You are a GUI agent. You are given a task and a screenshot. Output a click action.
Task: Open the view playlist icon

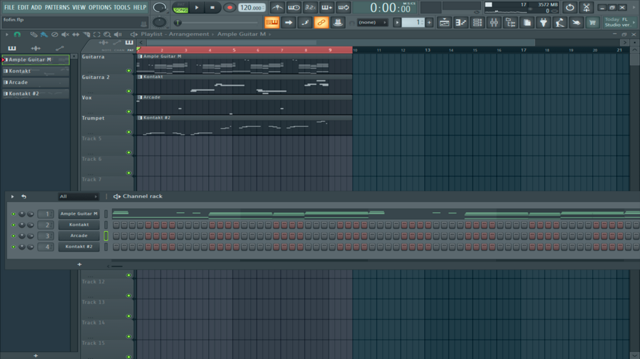pyautogui.click(x=444, y=22)
